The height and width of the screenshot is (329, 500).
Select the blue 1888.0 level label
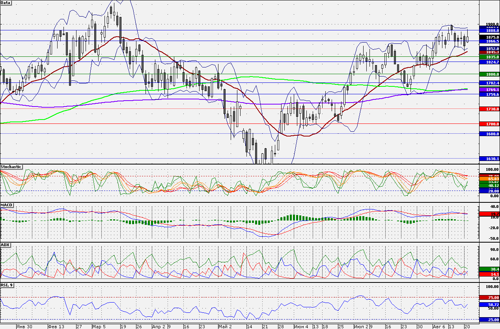point(489,30)
